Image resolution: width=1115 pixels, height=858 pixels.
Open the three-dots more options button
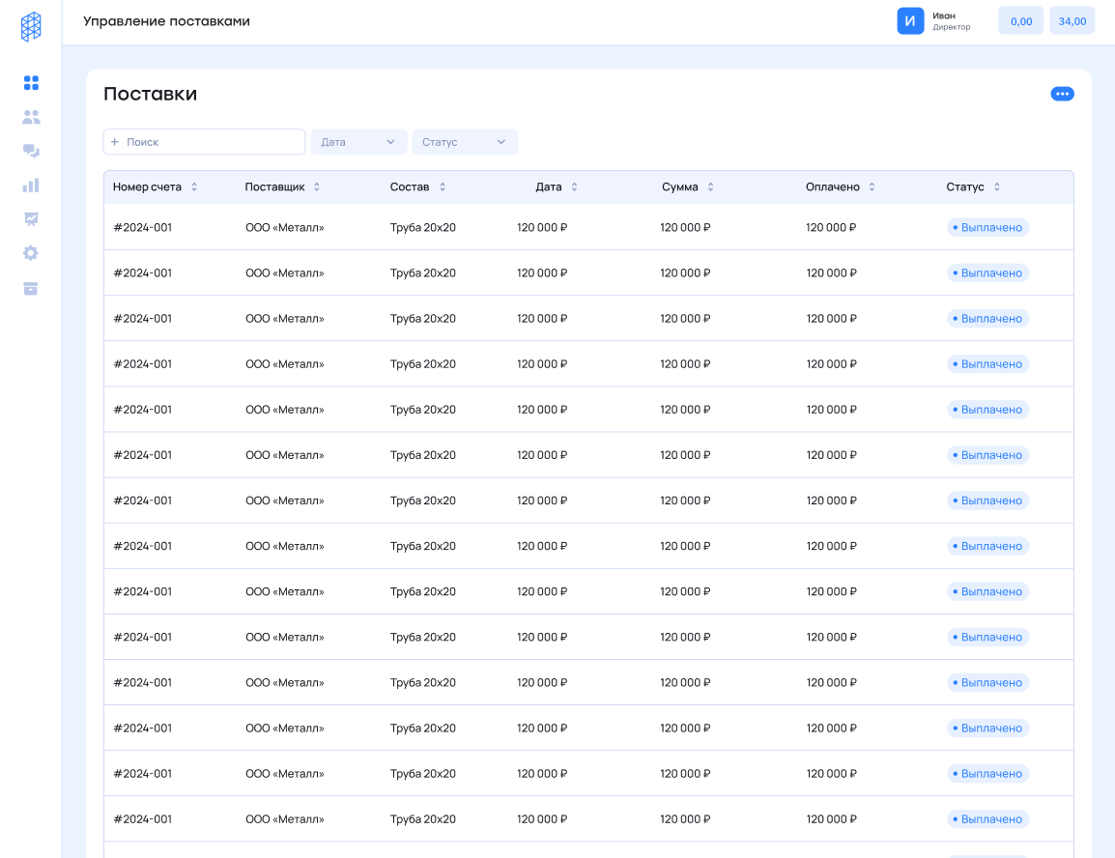tap(1062, 94)
